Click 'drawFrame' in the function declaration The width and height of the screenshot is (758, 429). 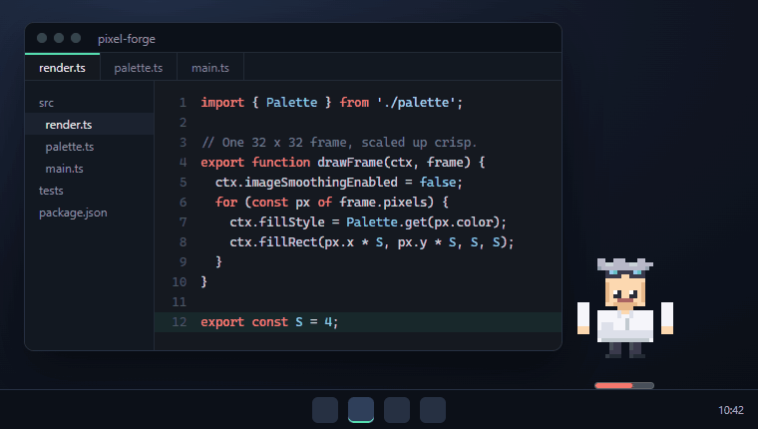click(x=350, y=162)
